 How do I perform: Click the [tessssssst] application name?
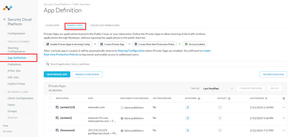coord(68,130)
